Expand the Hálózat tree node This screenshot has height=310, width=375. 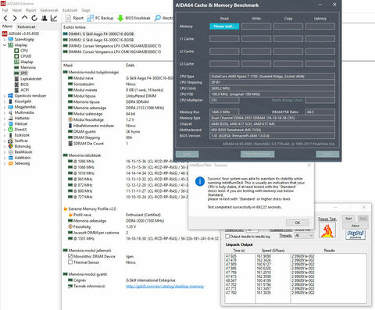coord(5,124)
